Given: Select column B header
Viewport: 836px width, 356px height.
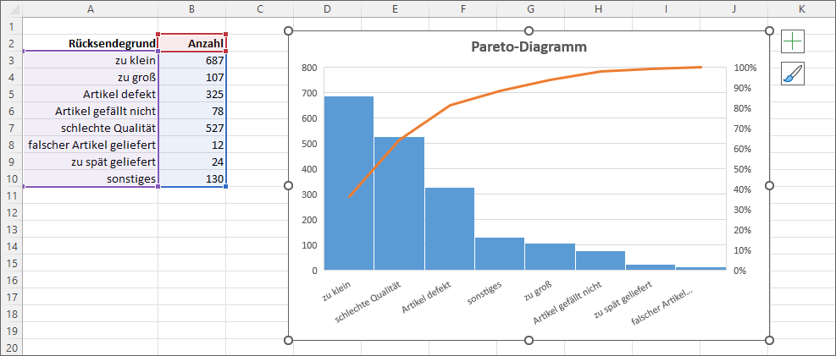Looking at the screenshot, I should click(x=192, y=8).
